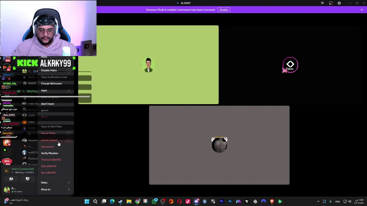Open the red NEW badge server icon
The width and height of the screenshot is (367, 206).
(7, 162)
